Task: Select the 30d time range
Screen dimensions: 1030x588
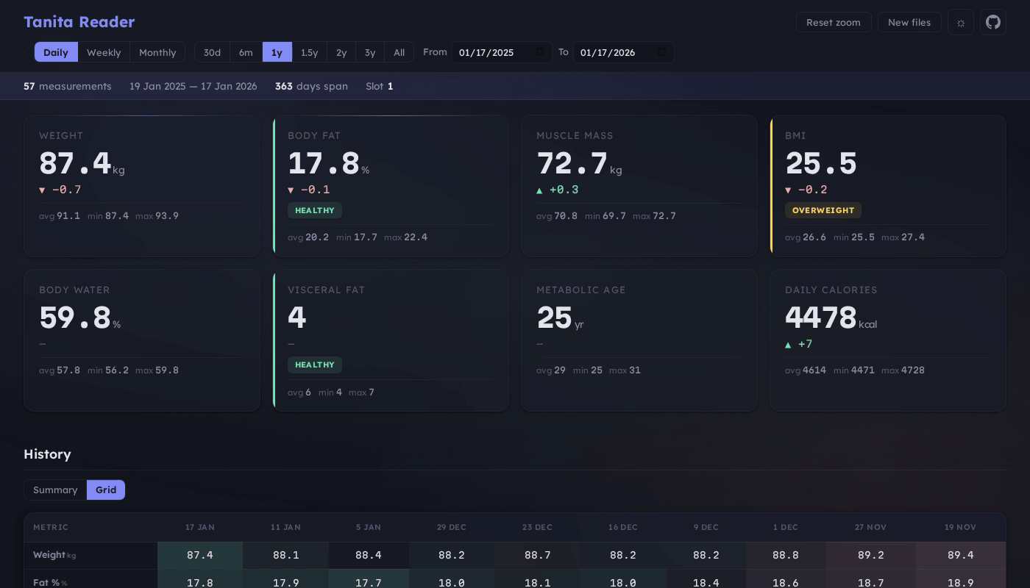Action: click(x=212, y=52)
